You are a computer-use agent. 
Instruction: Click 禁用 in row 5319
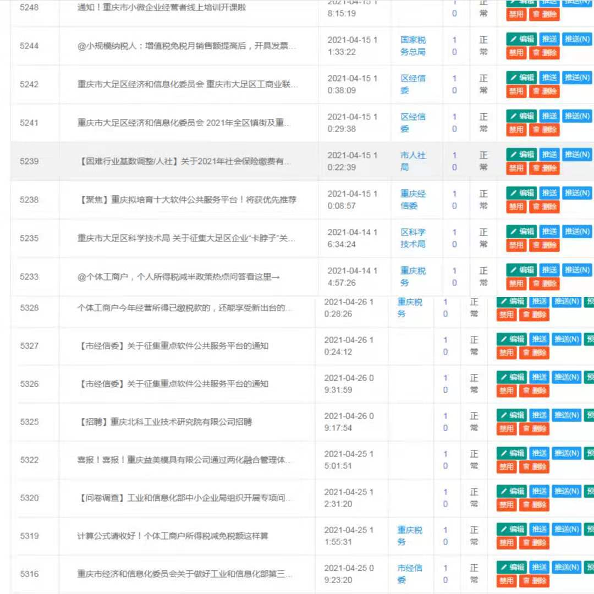pyautogui.click(x=506, y=543)
